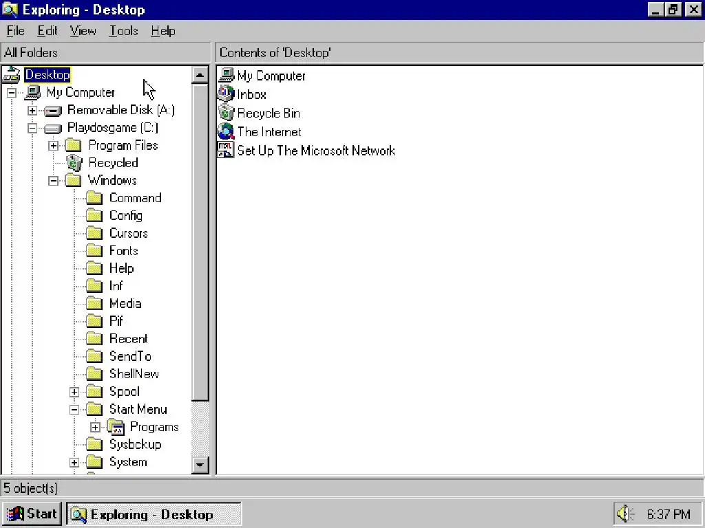The height and width of the screenshot is (528, 705).
Task: Open the File menu
Action: pyautogui.click(x=15, y=31)
